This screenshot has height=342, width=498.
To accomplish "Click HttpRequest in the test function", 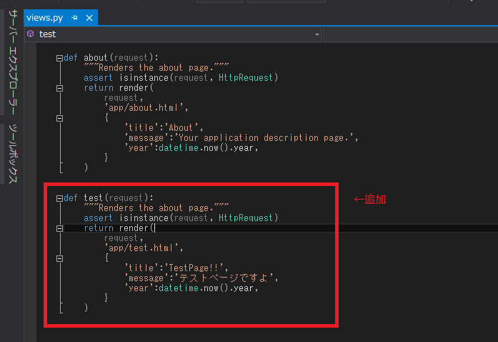I will click(x=246, y=218).
